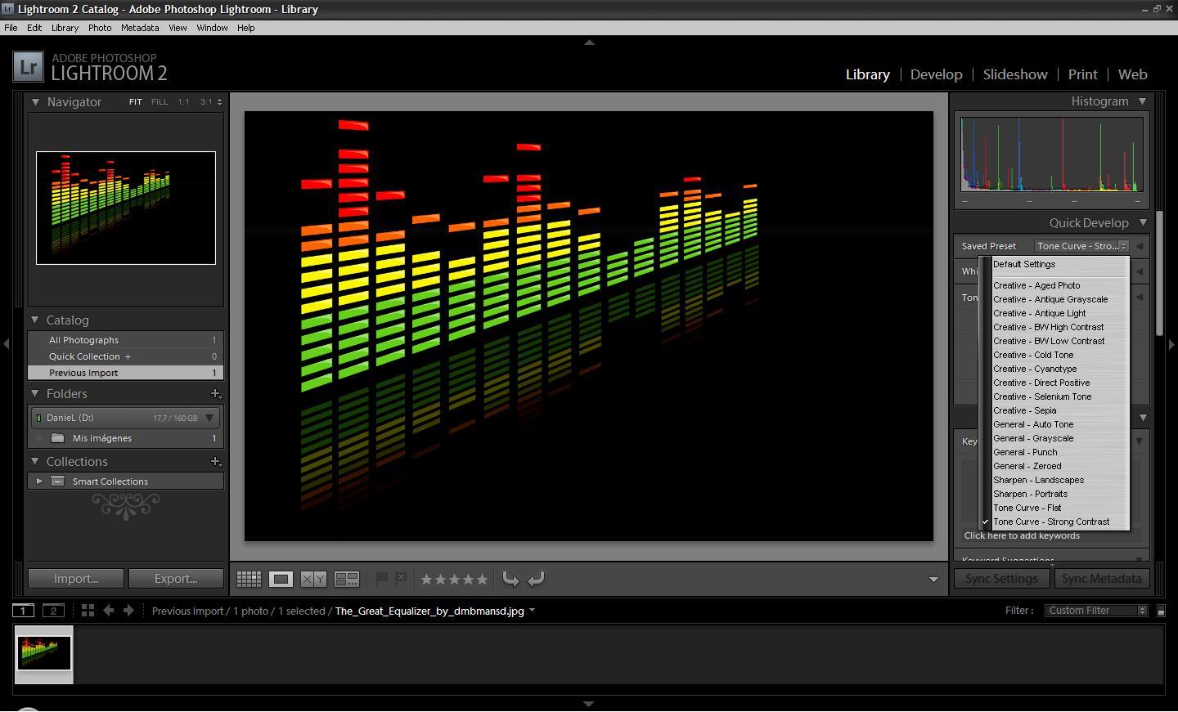1178x712 pixels.
Task: Switch to Slideshow module
Action: tap(1015, 74)
